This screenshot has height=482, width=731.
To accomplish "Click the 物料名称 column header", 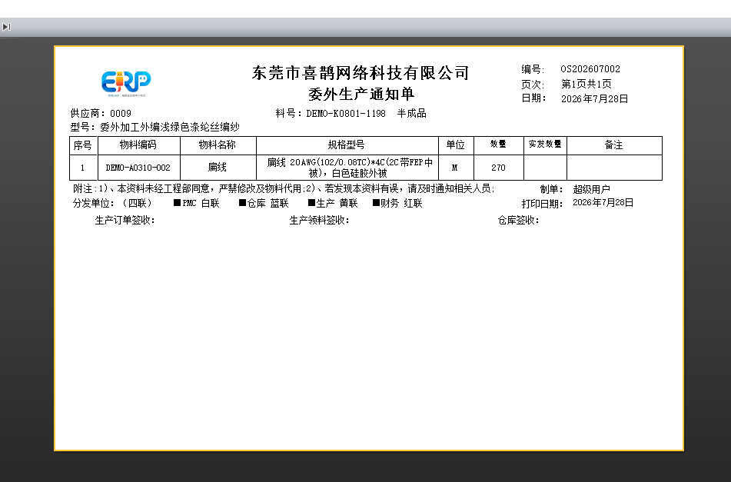I will click(x=218, y=145).
